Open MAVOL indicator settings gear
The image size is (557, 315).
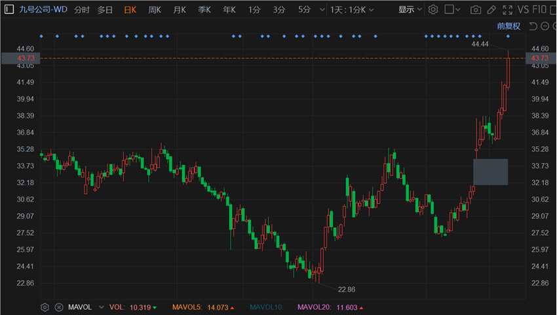click(45, 307)
